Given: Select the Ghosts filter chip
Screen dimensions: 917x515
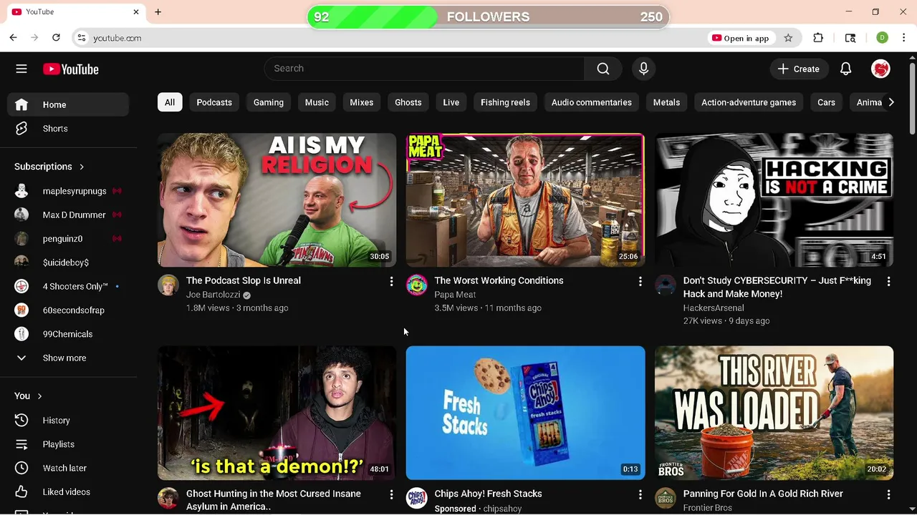Looking at the screenshot, I should (x=408, y=102).
